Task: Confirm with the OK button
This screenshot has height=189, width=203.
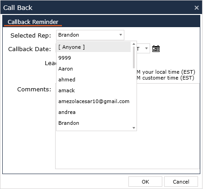Action: coord(145,182)
